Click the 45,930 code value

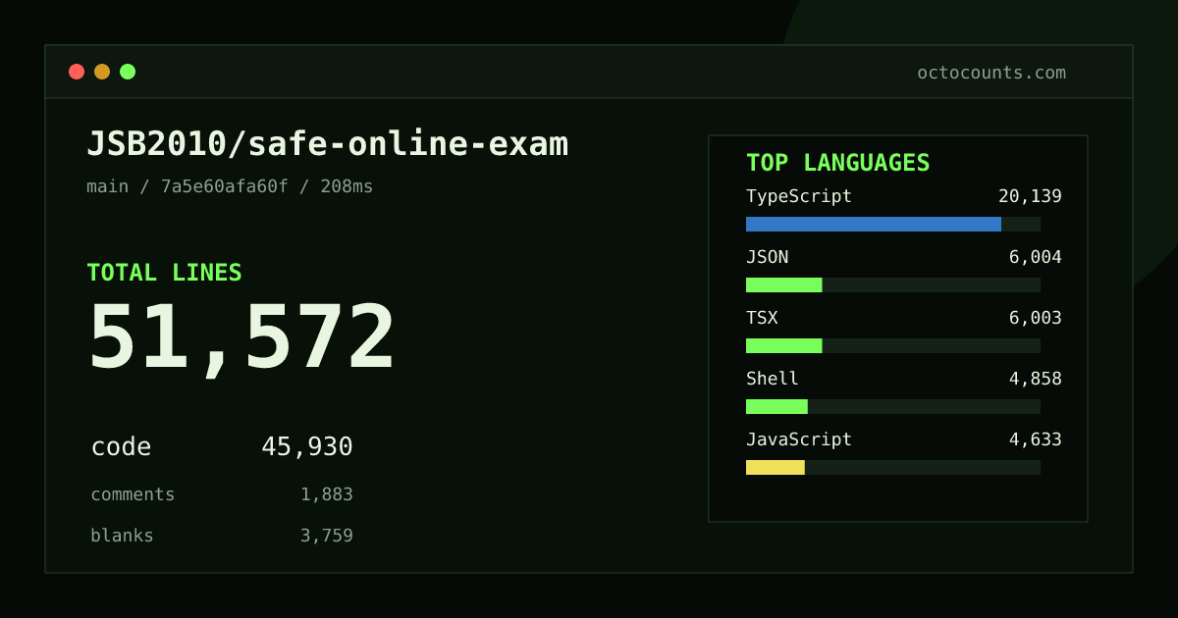(307, 447)
